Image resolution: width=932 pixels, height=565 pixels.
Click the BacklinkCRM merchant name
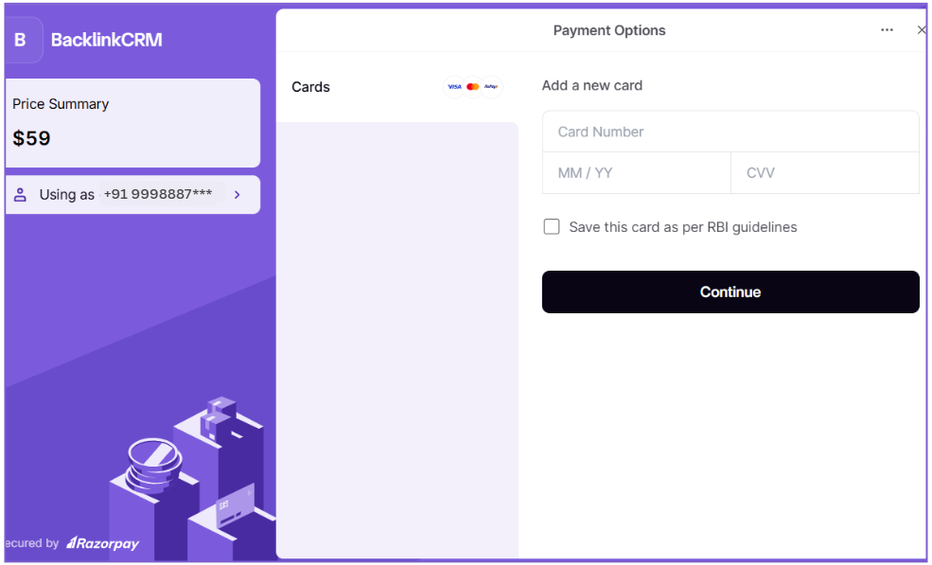click(106, 40)
